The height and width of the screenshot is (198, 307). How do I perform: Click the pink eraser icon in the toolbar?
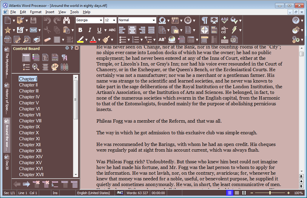tap(47, 40)
